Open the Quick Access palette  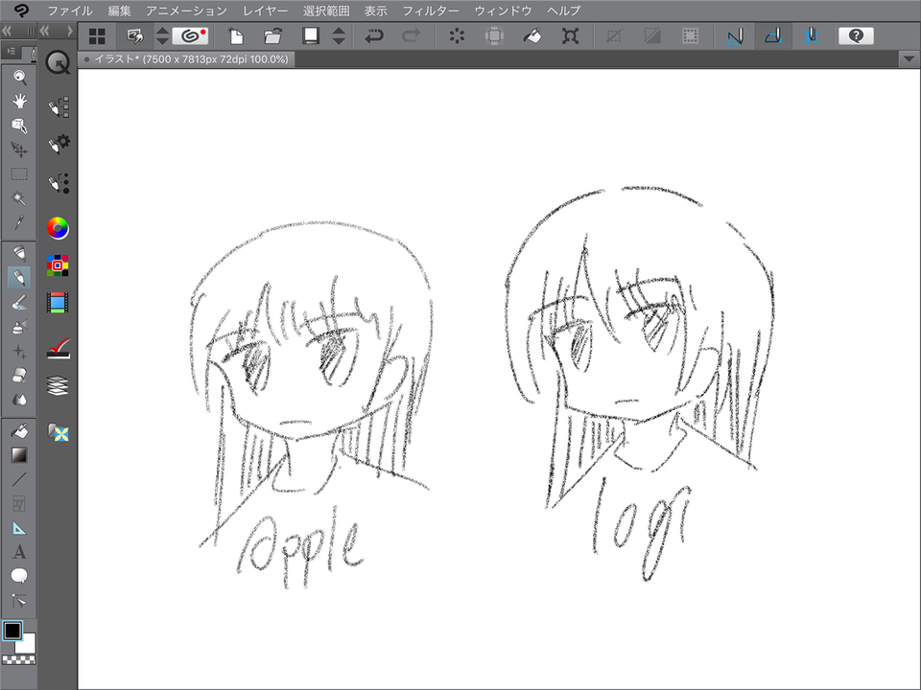(58, 62)
